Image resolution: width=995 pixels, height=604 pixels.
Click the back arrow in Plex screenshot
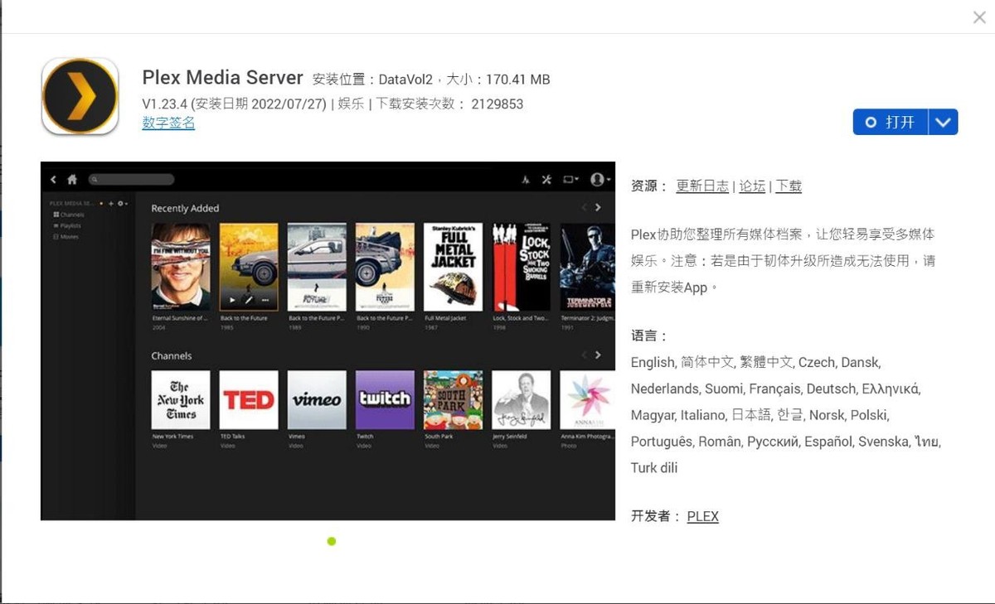pyautogui.click(x=54, y=179)
